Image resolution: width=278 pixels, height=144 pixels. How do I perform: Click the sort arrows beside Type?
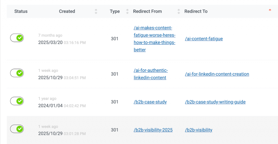(x=128, y=11)
